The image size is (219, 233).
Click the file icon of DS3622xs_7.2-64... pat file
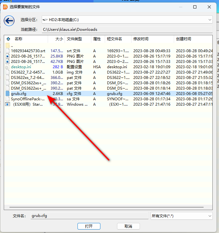coord(8,78)
